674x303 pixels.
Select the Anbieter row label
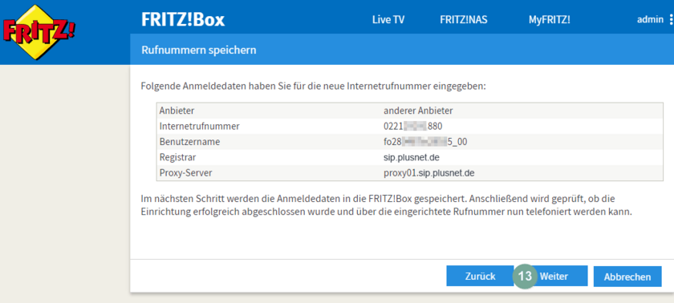[177, 111]
